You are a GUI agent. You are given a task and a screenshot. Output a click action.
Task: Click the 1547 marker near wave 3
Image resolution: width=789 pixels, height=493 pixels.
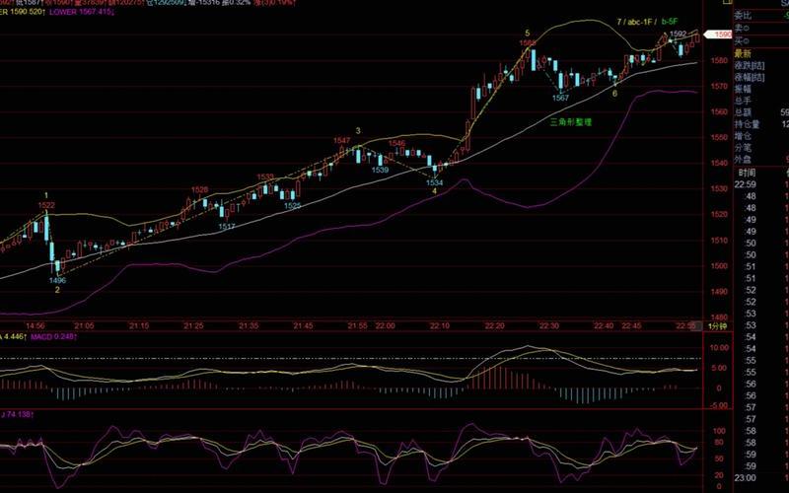pos(341,141)
